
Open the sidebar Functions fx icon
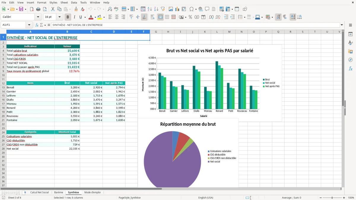click(350, 68)
